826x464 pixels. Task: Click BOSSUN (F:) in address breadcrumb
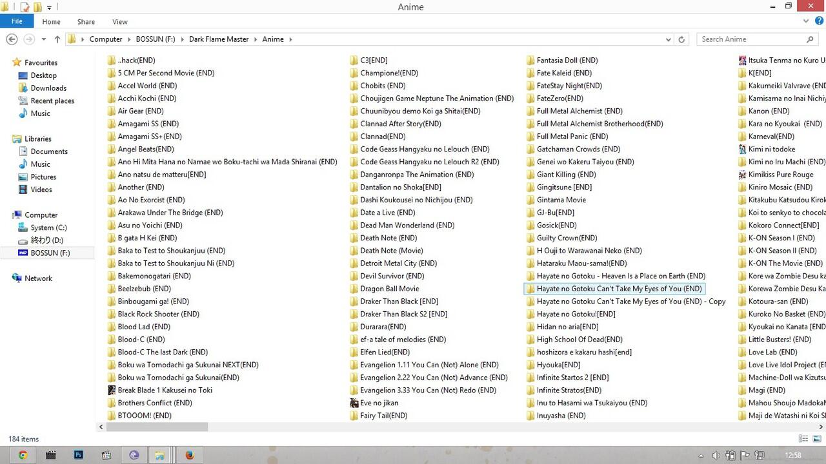pyautogui.click(x=156, y=39)
